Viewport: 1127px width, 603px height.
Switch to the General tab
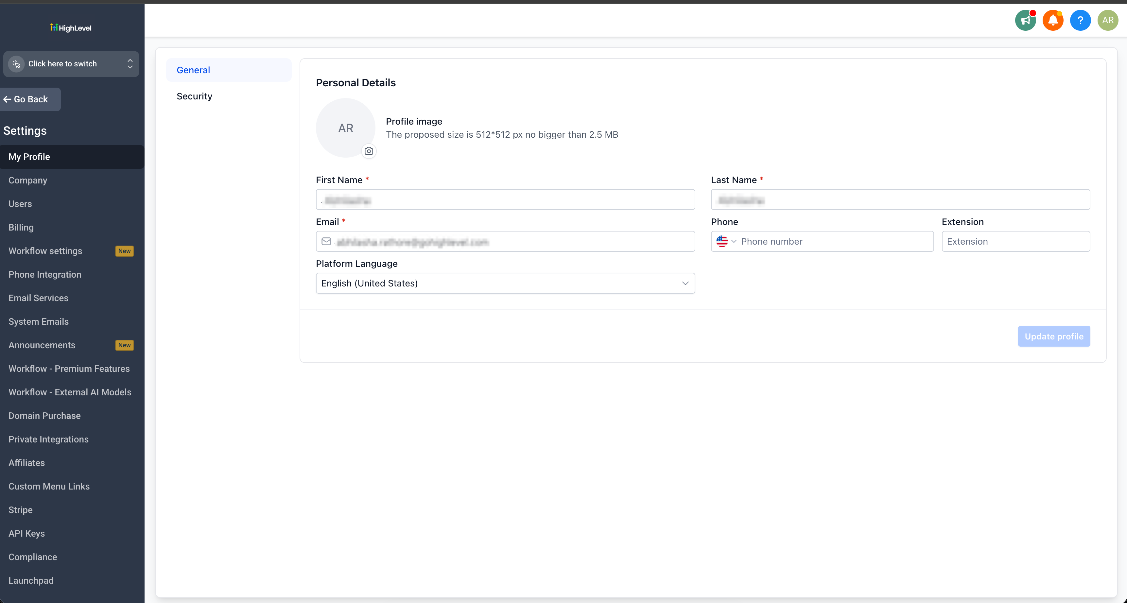tap(228, 70)
